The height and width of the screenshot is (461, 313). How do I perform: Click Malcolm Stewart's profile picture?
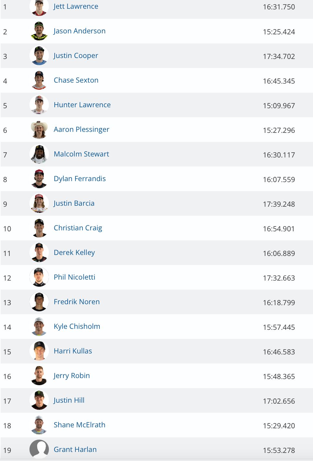pyautogui.click(x=39, y=154)
